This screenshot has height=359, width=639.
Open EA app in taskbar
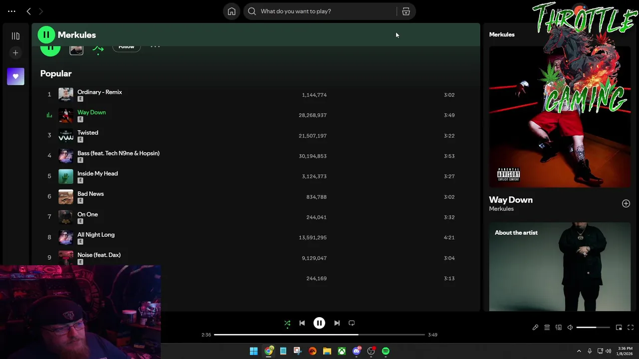(x=313, y=351)
